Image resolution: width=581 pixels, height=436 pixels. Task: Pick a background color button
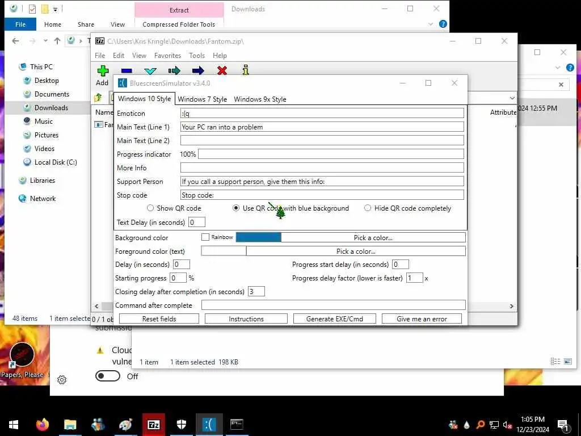tap(373, 238)
